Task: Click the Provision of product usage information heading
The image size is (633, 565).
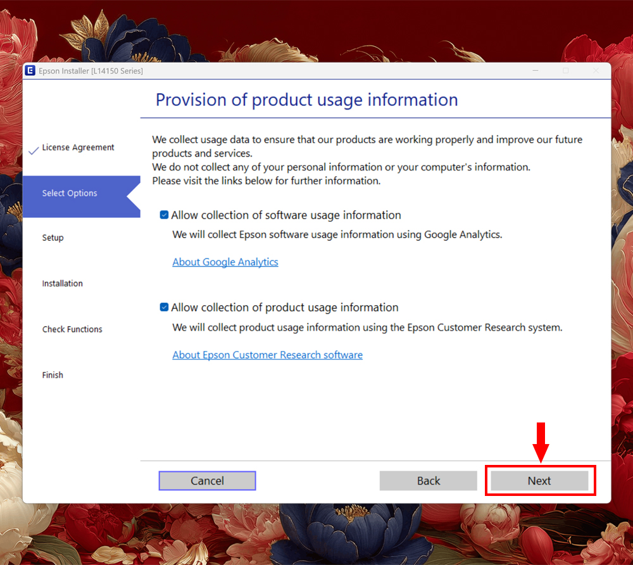Action: (x=307, y=99)
